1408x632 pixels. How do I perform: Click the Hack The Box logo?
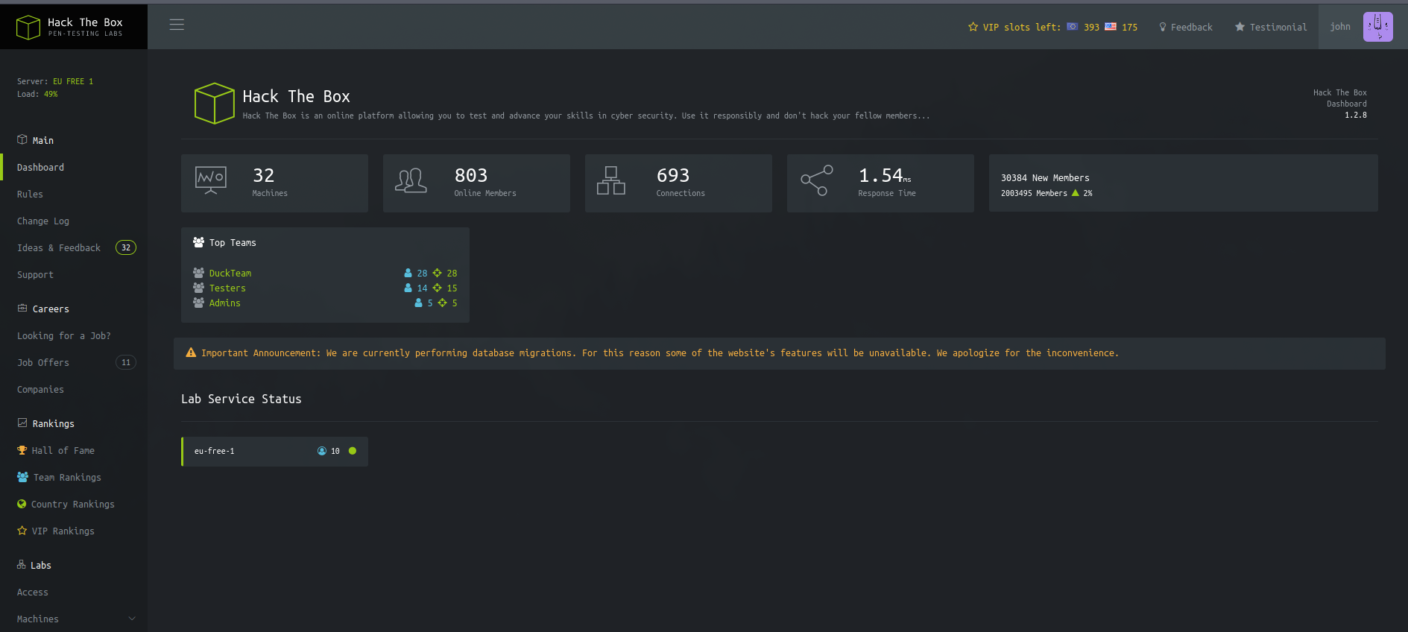pos(71,27)
